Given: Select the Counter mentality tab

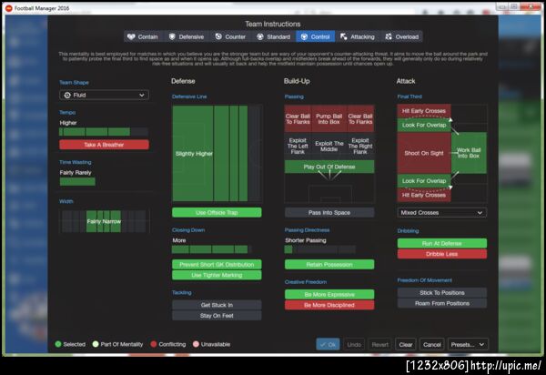Looking at the screenshot, I should pos(230,36).
